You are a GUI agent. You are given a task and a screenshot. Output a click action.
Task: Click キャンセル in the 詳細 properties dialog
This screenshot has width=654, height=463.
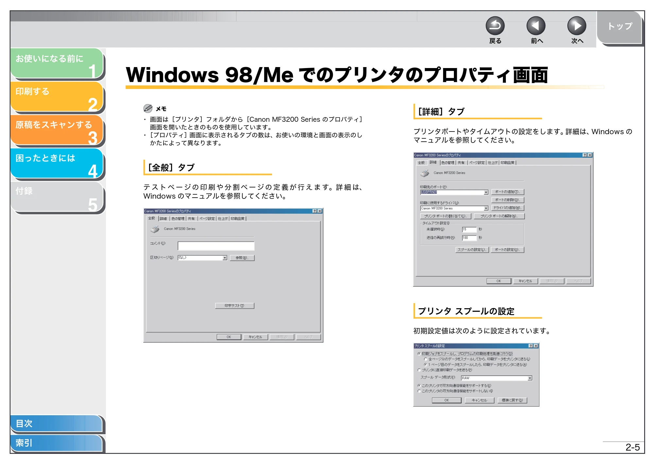[x=525, y=281]
